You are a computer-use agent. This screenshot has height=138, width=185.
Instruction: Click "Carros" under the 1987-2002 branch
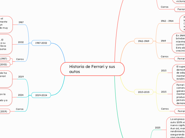pos(20,59)
